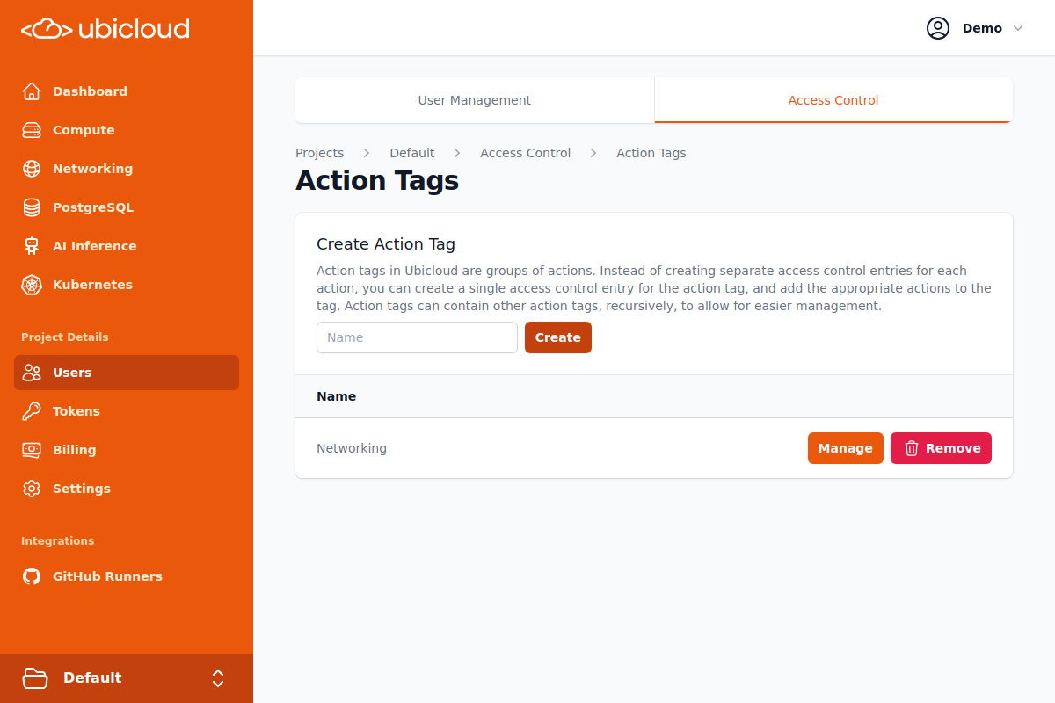Viewport: 1055px width, 703px height.
Task: Open Settings sidebar item
Action: coord(127,489)
